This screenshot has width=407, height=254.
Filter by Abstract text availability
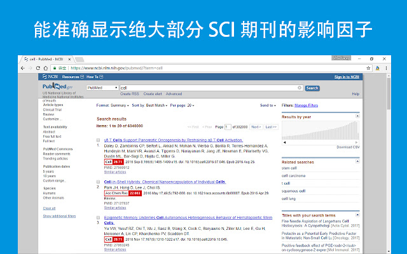click(x=49, y=131)
